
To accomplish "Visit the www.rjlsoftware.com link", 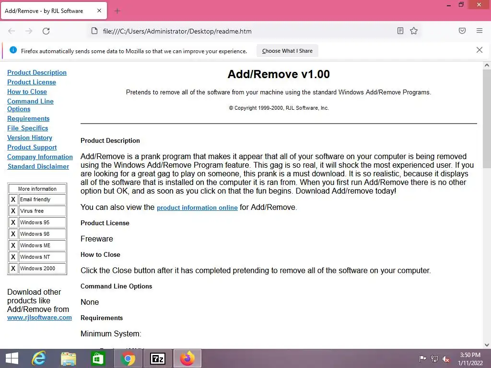I will point(39,317).
